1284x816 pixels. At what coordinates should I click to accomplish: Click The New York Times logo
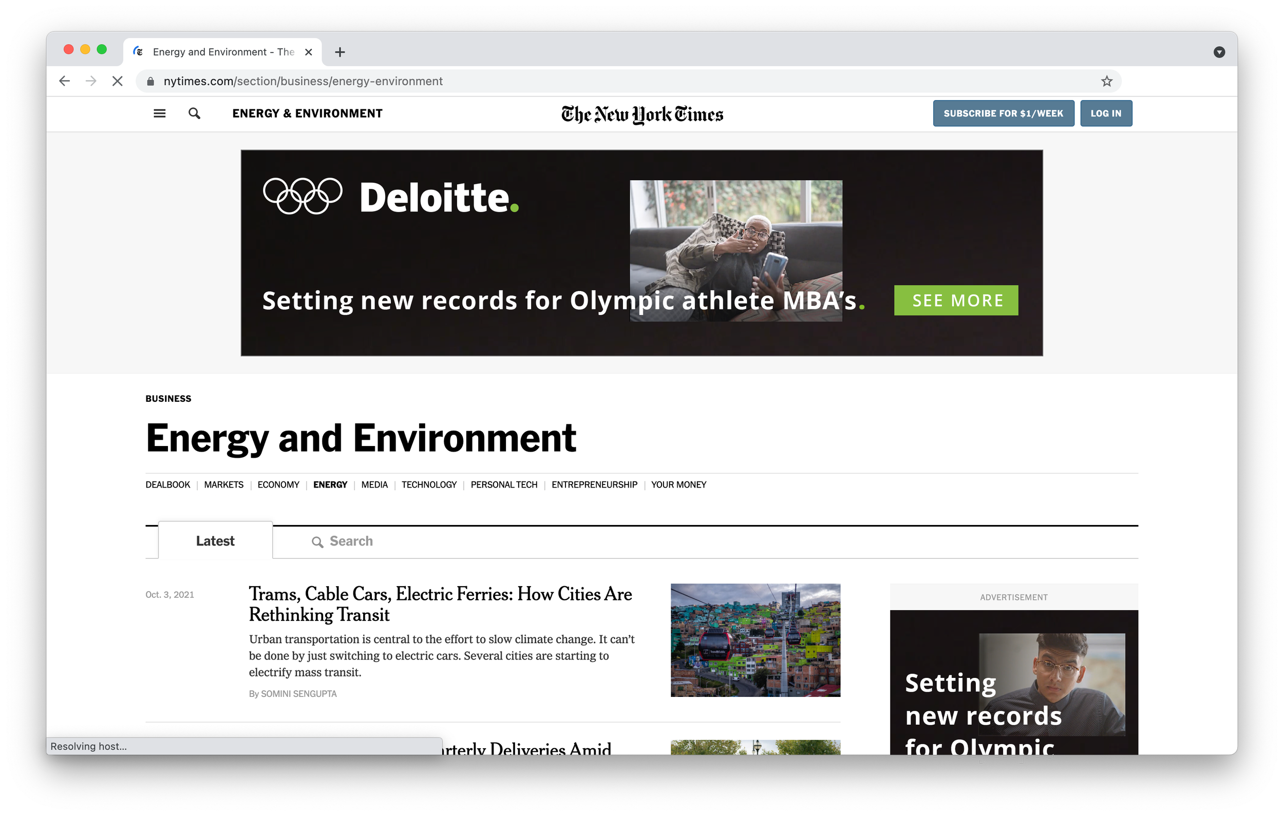(x=642, y=114)
